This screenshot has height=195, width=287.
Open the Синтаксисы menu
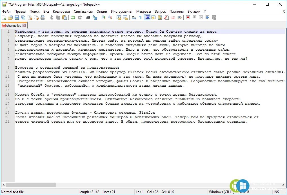coord(83,12)
